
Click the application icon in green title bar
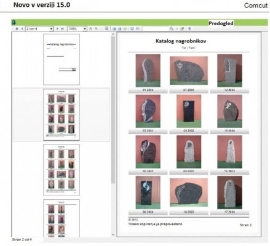(x=14, y=22)
